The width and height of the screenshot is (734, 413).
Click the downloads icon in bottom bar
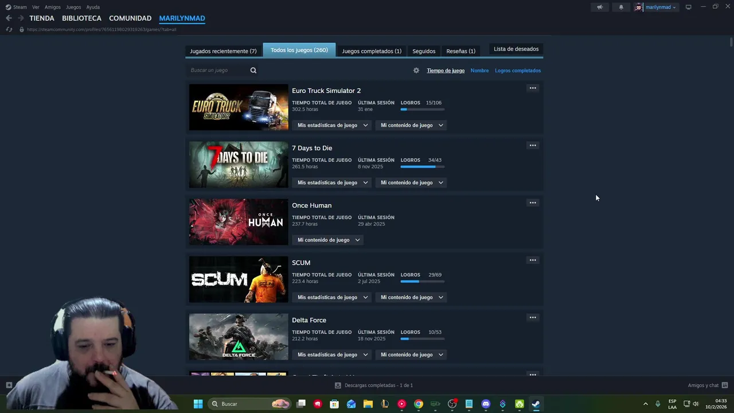[338, 385]
